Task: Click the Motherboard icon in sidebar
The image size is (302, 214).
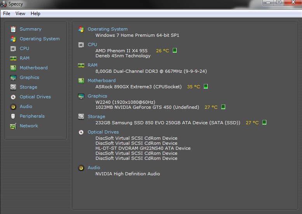Action: coord(13,68)
